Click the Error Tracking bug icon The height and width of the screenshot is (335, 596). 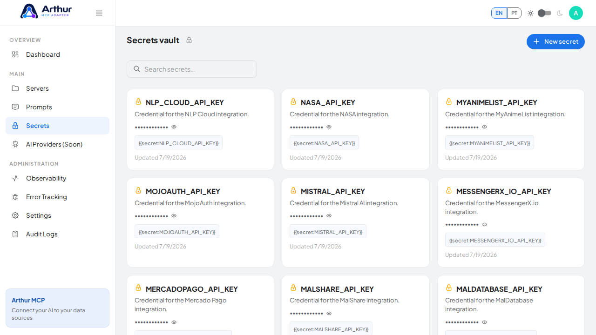[15, 197]
